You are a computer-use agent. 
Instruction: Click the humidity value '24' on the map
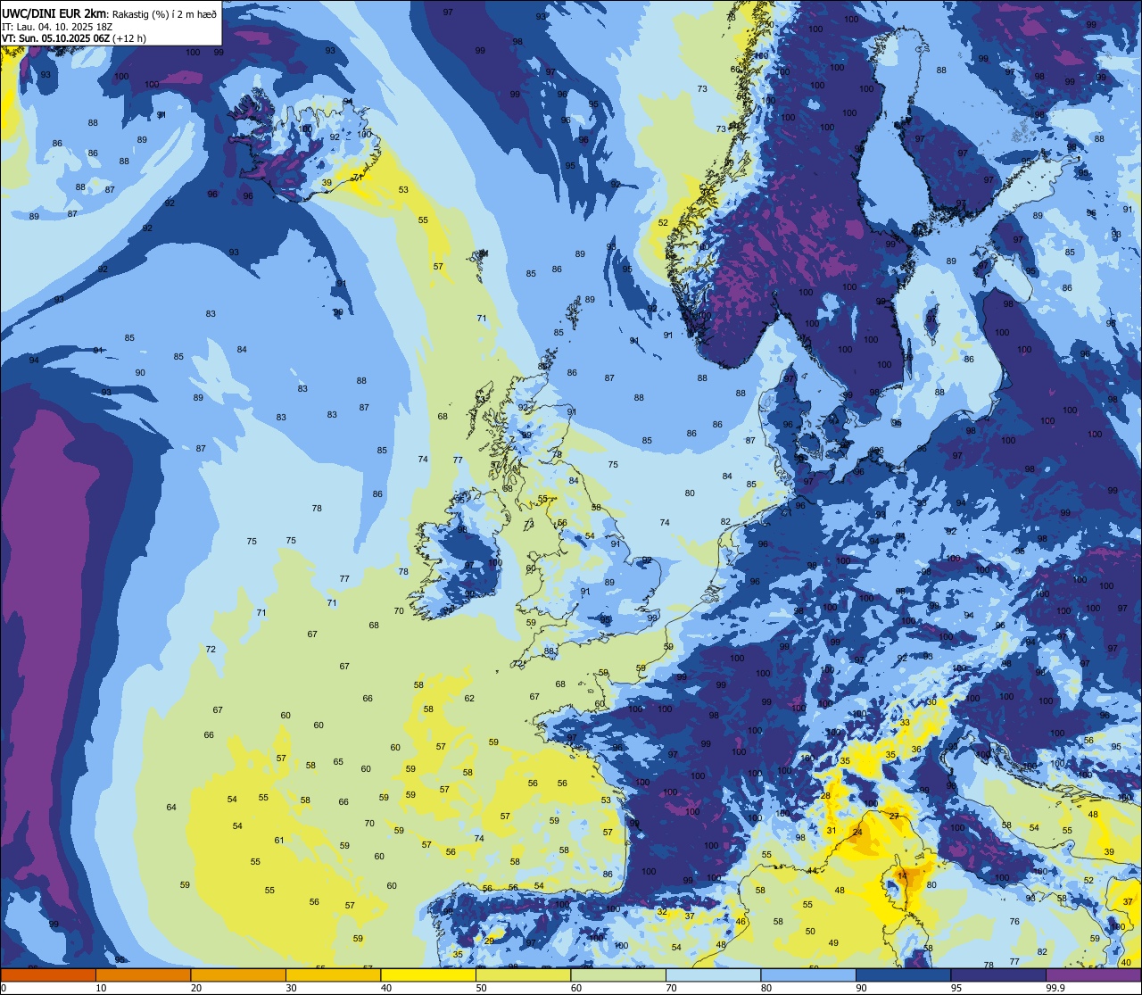click(857, 832)
